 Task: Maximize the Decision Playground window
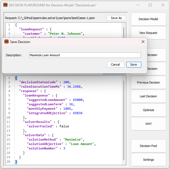pyautogui.click(x=150, y=5)
